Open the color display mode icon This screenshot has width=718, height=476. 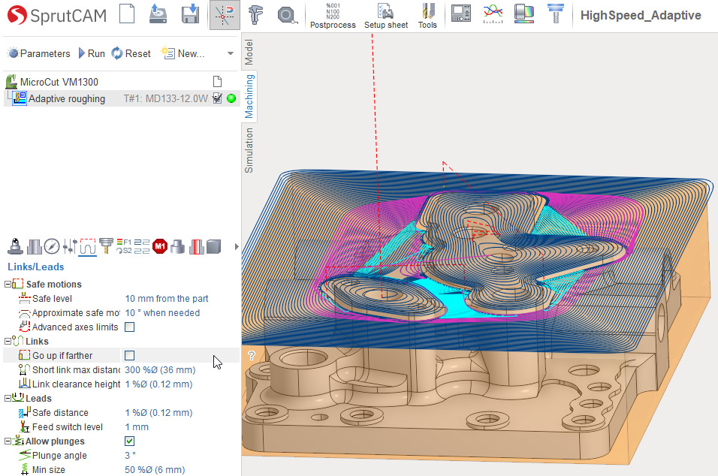pyautogui.click(x=523, y=14)
